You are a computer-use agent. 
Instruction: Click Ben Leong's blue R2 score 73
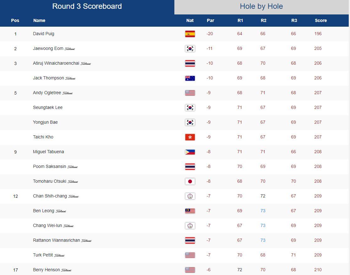[263, 211]
